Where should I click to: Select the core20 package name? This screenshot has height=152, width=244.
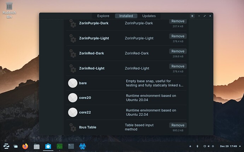(85, 98)
